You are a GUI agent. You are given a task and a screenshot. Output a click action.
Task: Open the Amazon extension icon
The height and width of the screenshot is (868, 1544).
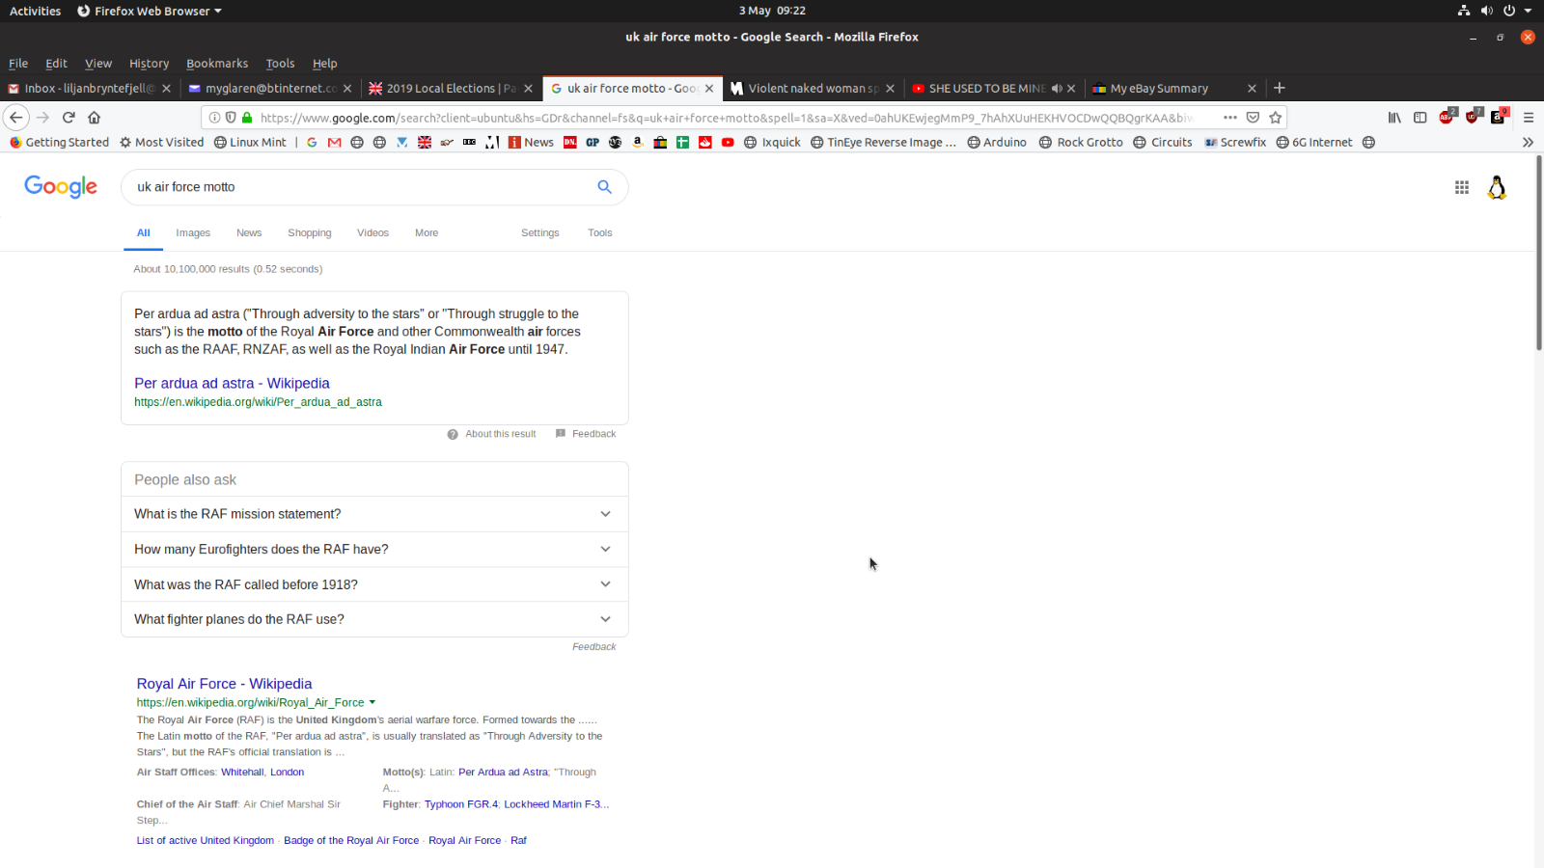tap(1498, 117)
